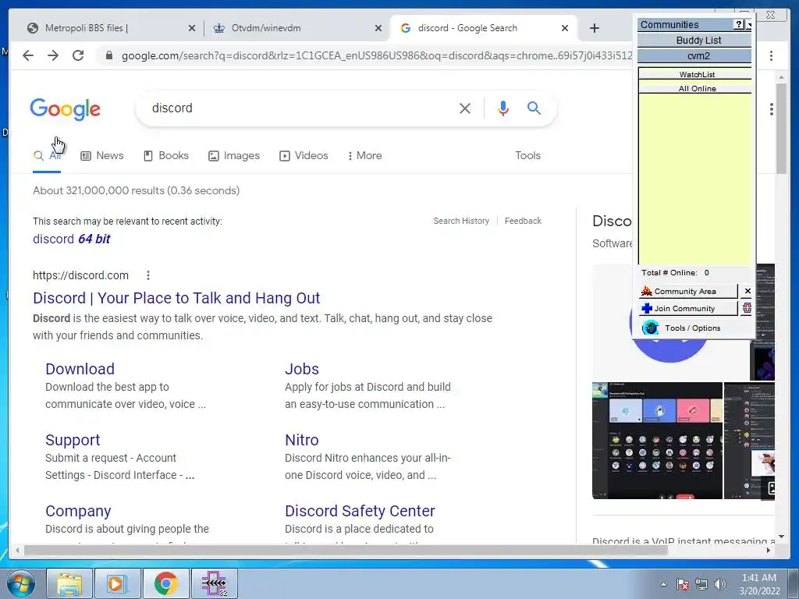Open the Discord Safety Center sitelink
The image size is (799, 599).
[x=360, y=511]
